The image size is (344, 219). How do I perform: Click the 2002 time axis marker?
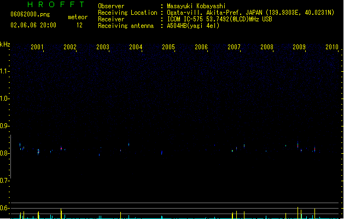[x=70, y=47]
